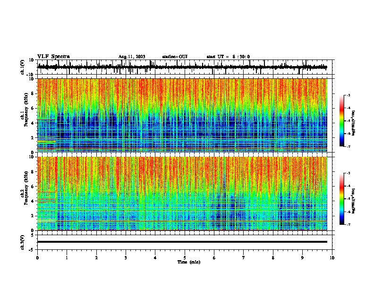Click the ch.3 flat black signal line

point(182,242)
